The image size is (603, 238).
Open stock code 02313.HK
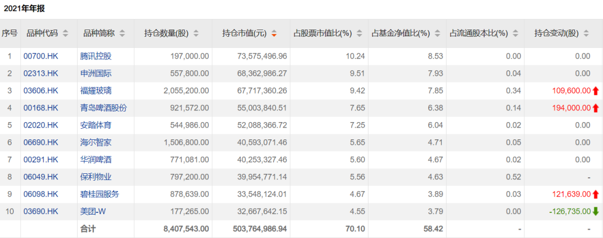point(41,74)
